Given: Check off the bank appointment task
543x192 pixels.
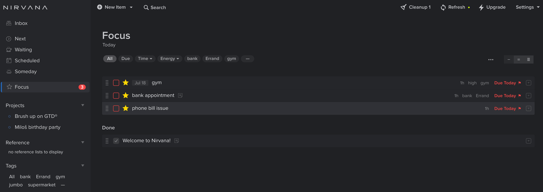Looking at the screenshot, I should coord(116,96).
